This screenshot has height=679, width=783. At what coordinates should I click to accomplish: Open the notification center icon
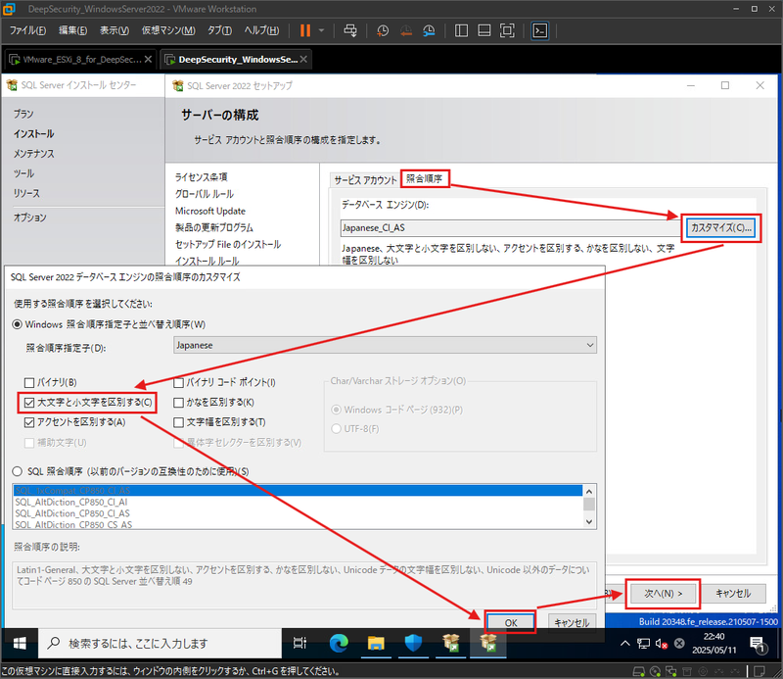point(758,645)
